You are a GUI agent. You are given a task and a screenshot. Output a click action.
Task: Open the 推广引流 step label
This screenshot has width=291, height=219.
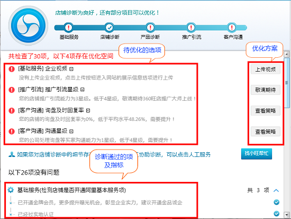tap(192, 37)
